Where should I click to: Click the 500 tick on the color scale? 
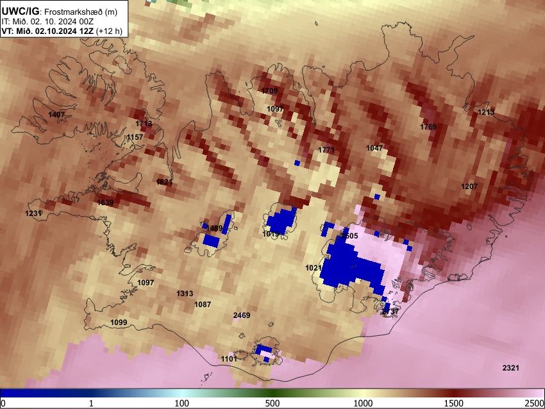272,403
